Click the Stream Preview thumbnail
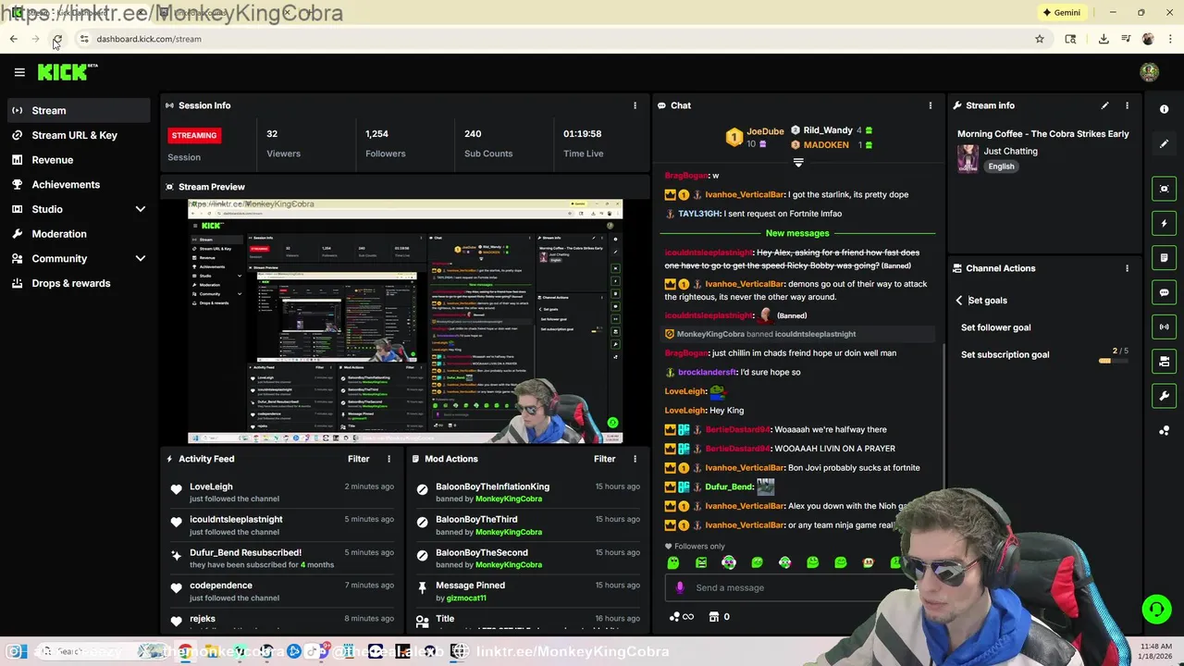Screen dimensions: 1184x666 pos(405,322)
